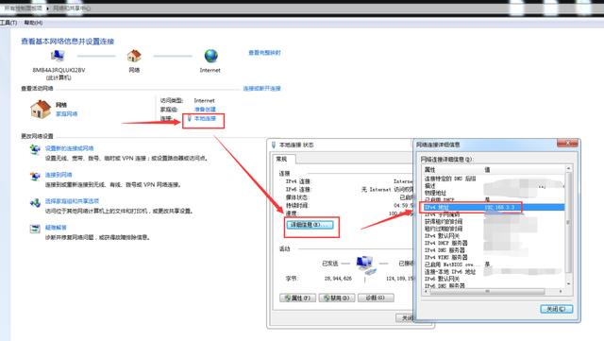This screenshot has height=341, width=604.
Task: Select the IPv4 WINS 服务器 row
Action: click(x=494, y=257)
